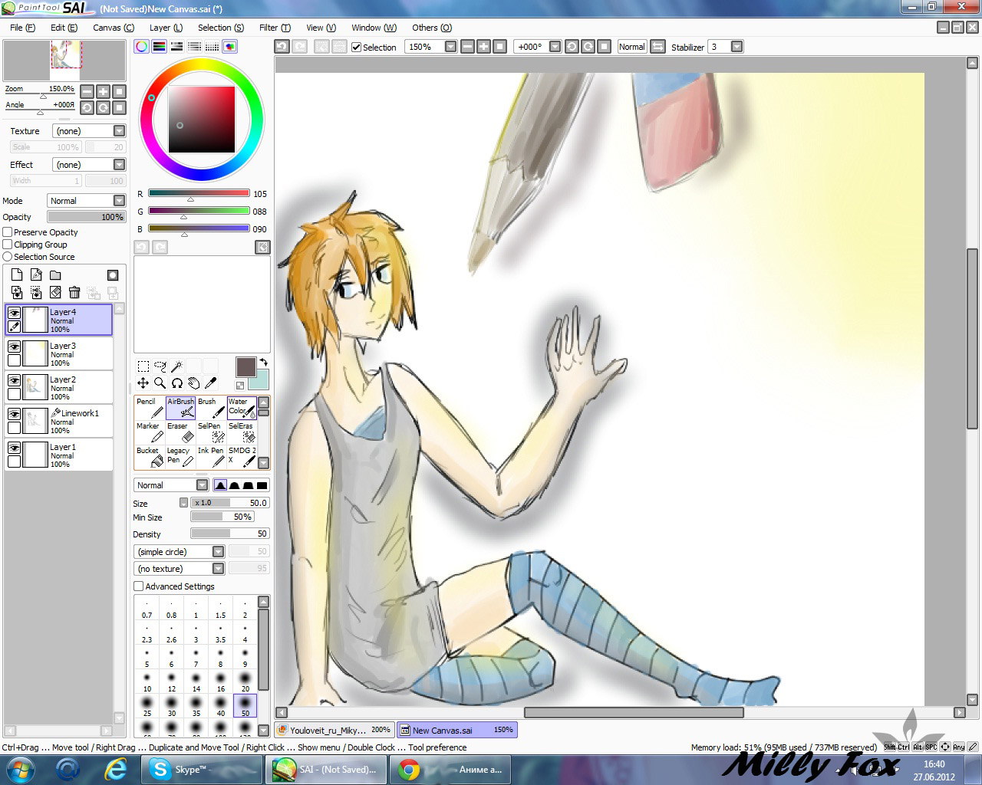The height and width of the screenshot is (785, 982).
Task: Select the Move layer tool
Action: pyautogui.click(x=143, y=383)
